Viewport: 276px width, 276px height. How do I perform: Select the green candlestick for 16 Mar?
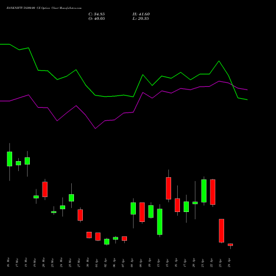pos(9,159)
